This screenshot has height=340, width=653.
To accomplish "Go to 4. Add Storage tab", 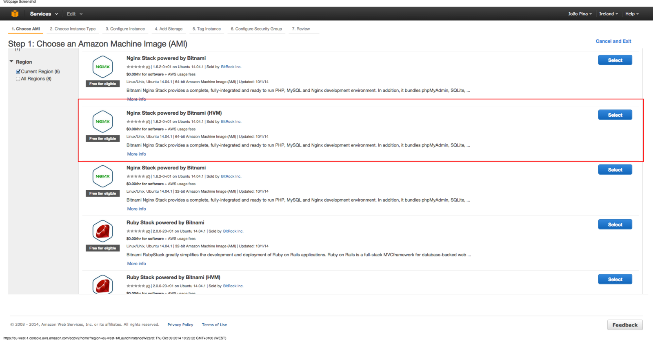I will [169, 29].
